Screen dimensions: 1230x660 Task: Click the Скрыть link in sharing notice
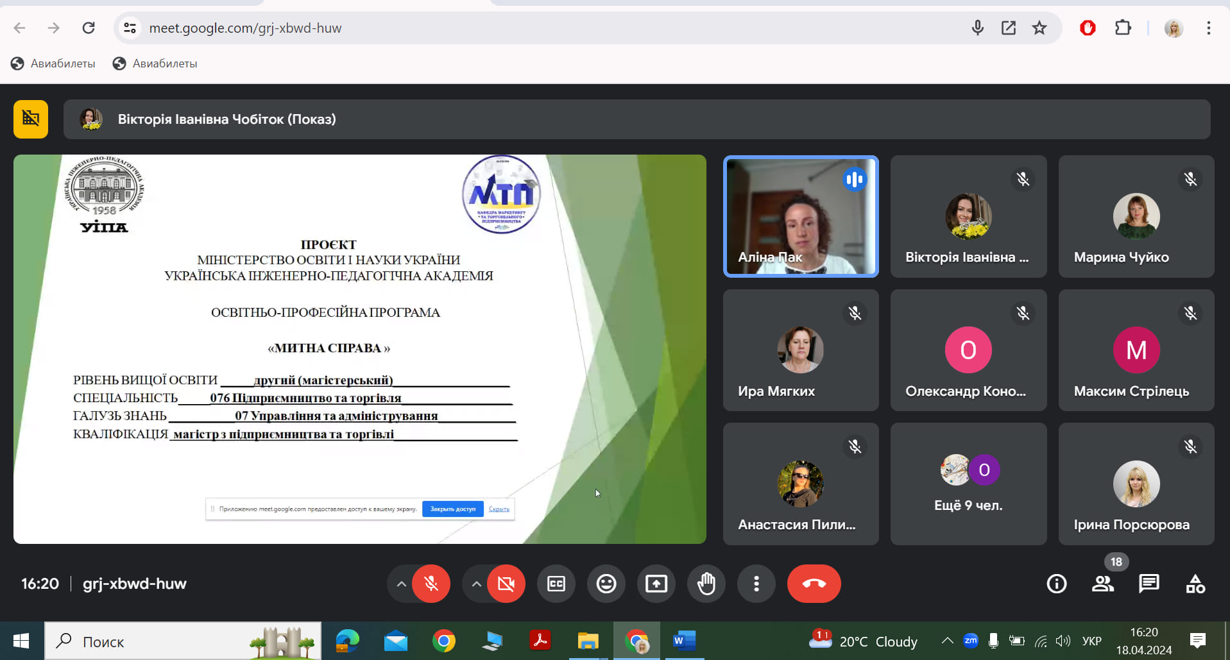[499, 509]
